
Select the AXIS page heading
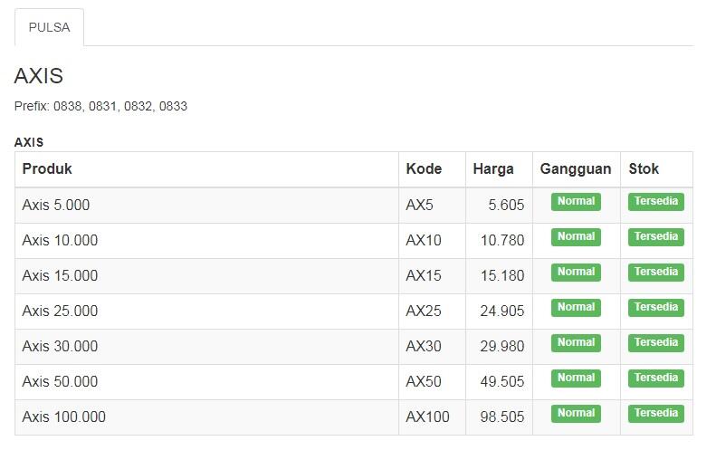pos(39,76)
